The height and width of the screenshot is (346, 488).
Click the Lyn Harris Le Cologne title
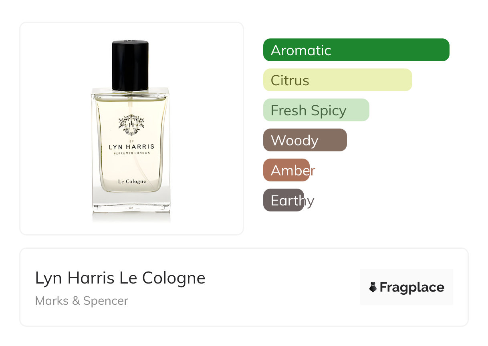tap(120, 278)
